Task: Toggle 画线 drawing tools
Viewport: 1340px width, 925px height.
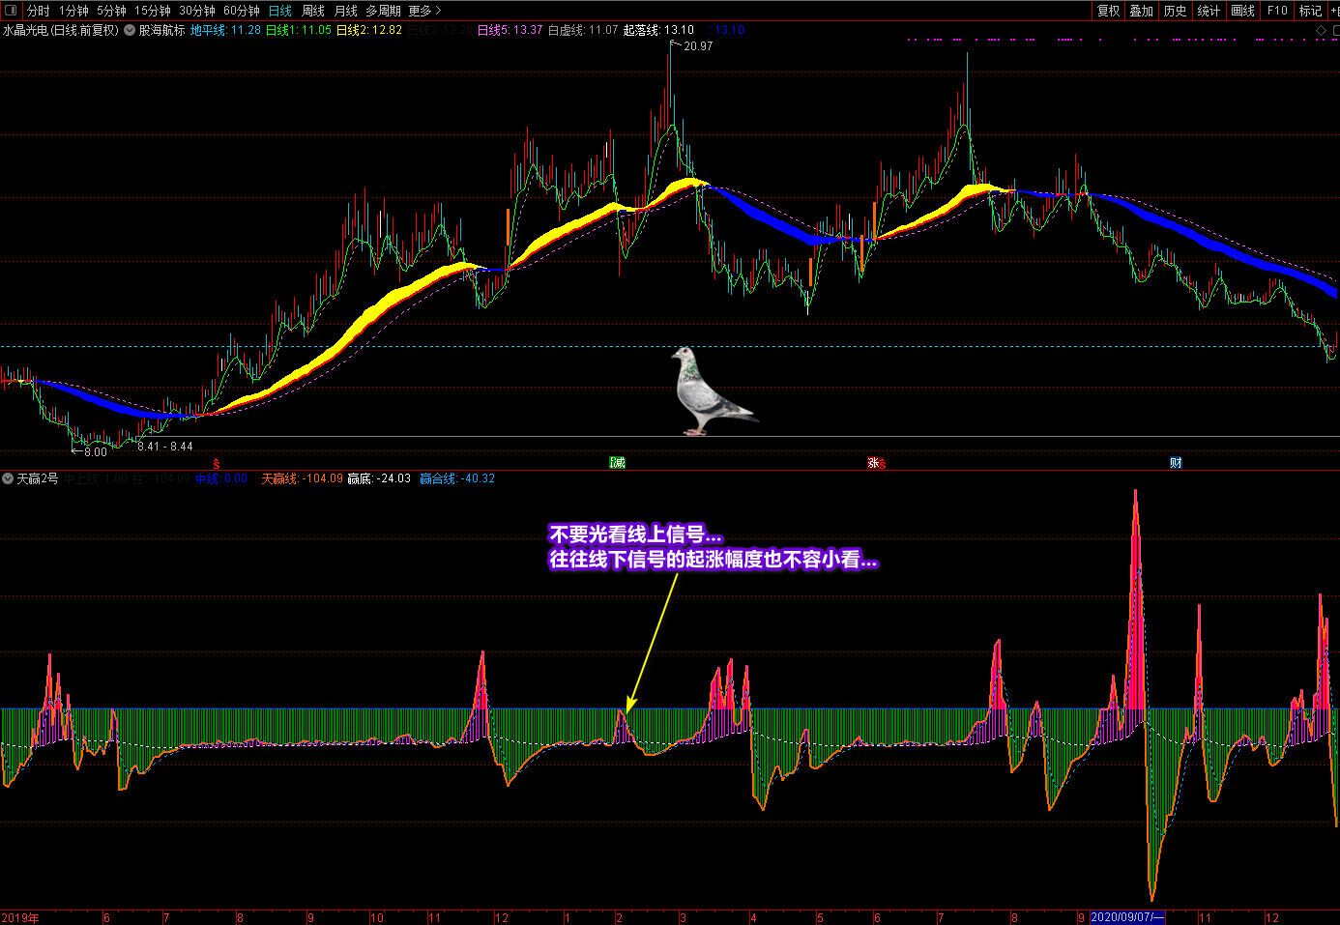Action: point(1242,11)
